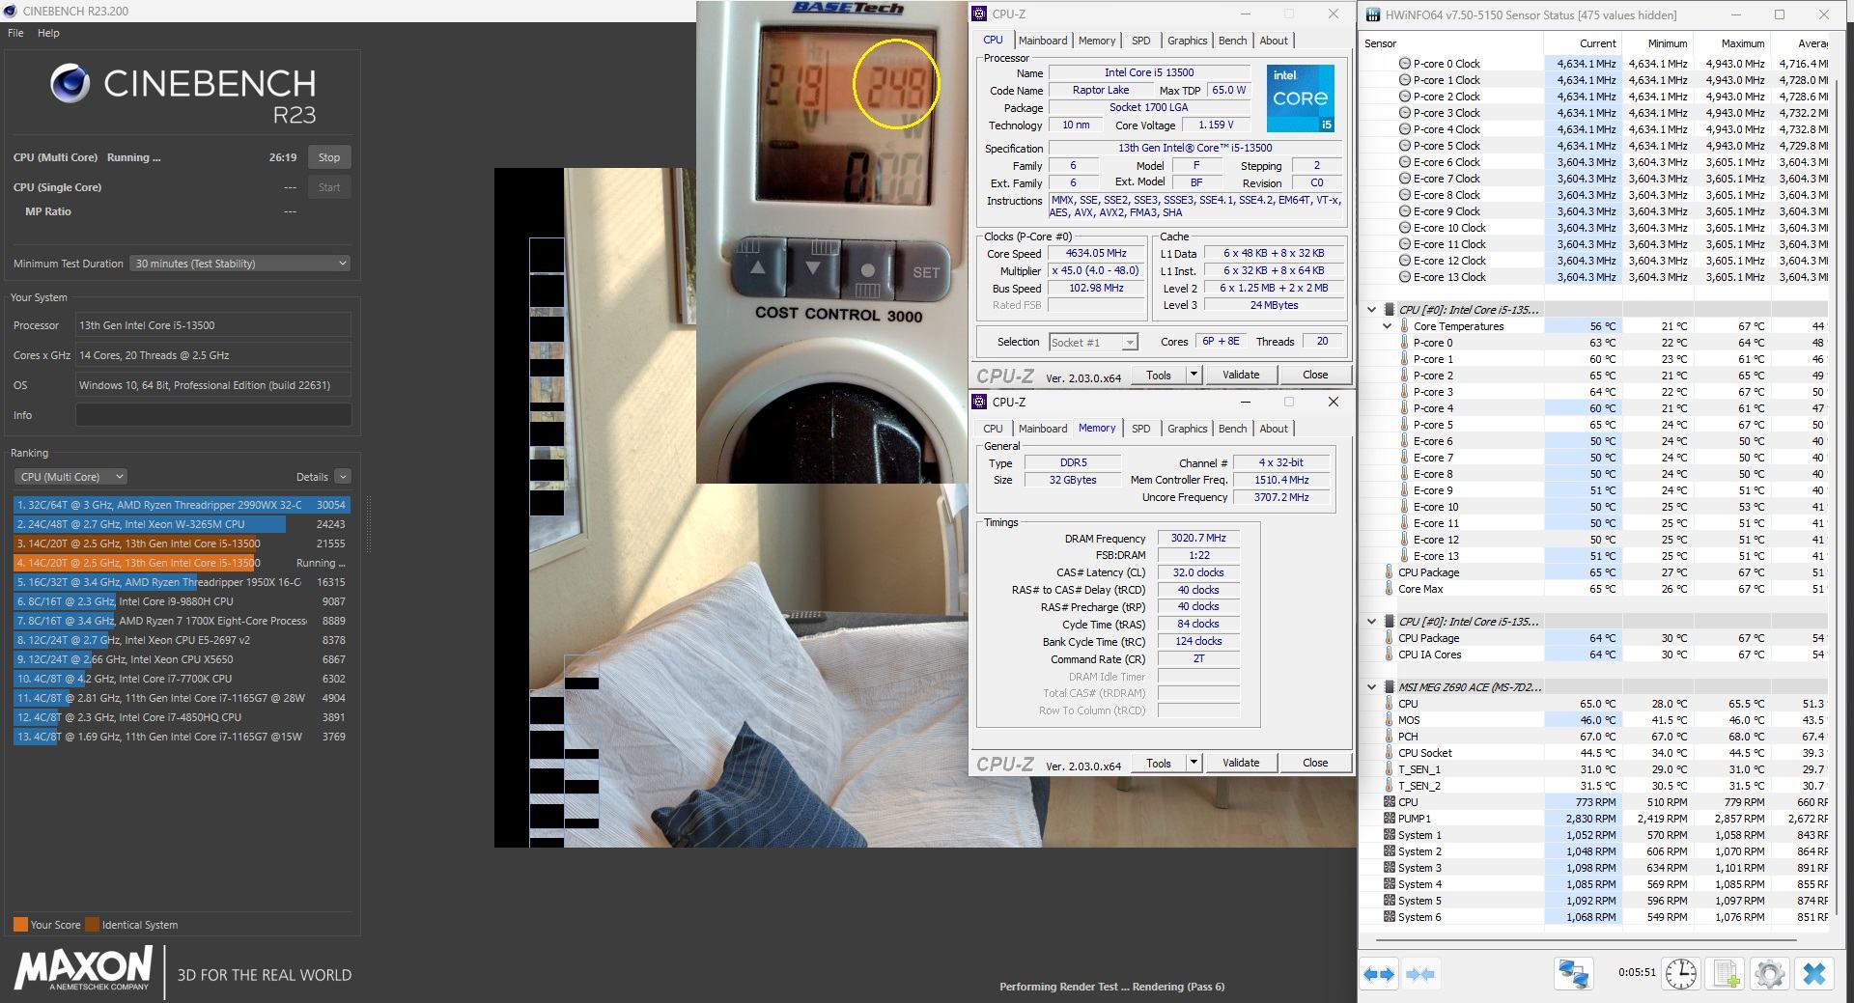
Task: Select CPU Package row under Core Temperatures
Action: 1594,572
